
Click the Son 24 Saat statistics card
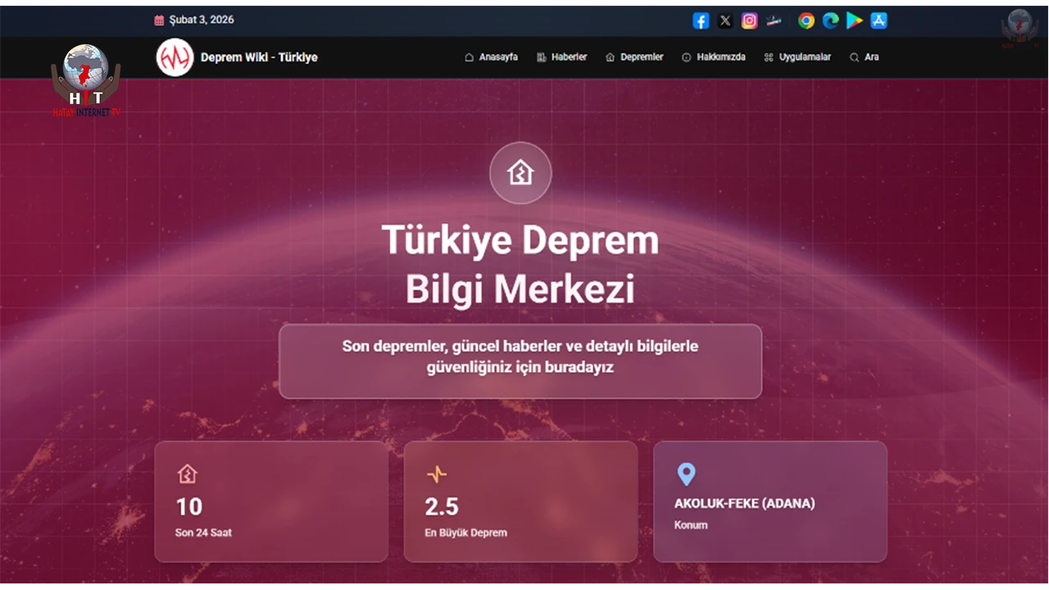[271, 501]
